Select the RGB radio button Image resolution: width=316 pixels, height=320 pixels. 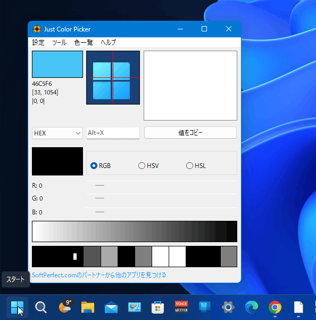94,165
